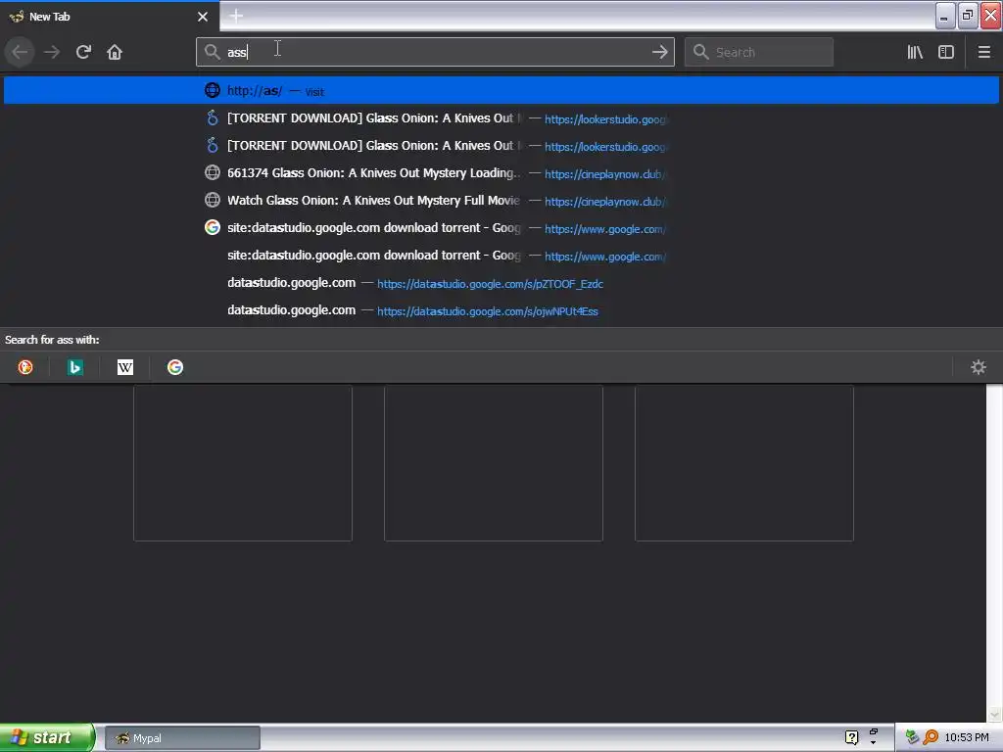Open search settings gear
The height and width of the screenshot is (752, 1003).
[979, 367]
